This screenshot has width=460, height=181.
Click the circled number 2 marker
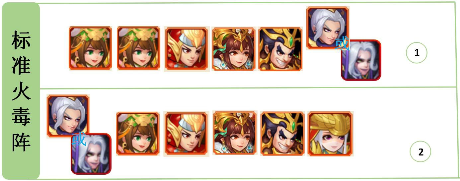click(x=421, y=151)
